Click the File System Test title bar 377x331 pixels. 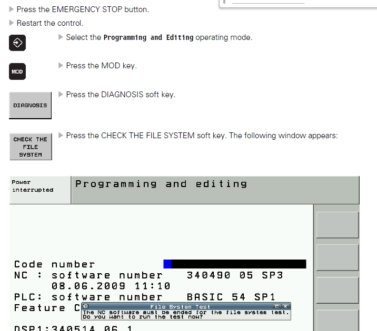180,306
